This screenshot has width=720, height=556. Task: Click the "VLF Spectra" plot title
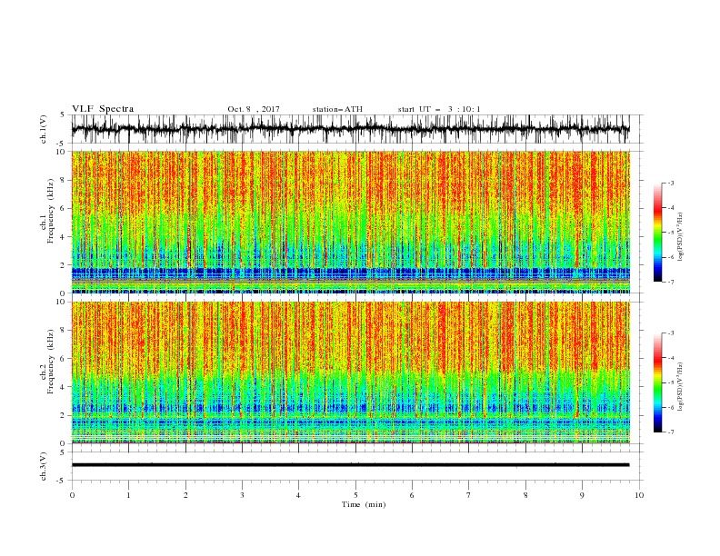click(103, 109)
